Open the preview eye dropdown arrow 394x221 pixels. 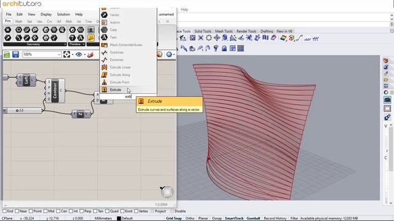tap(85, 55)
